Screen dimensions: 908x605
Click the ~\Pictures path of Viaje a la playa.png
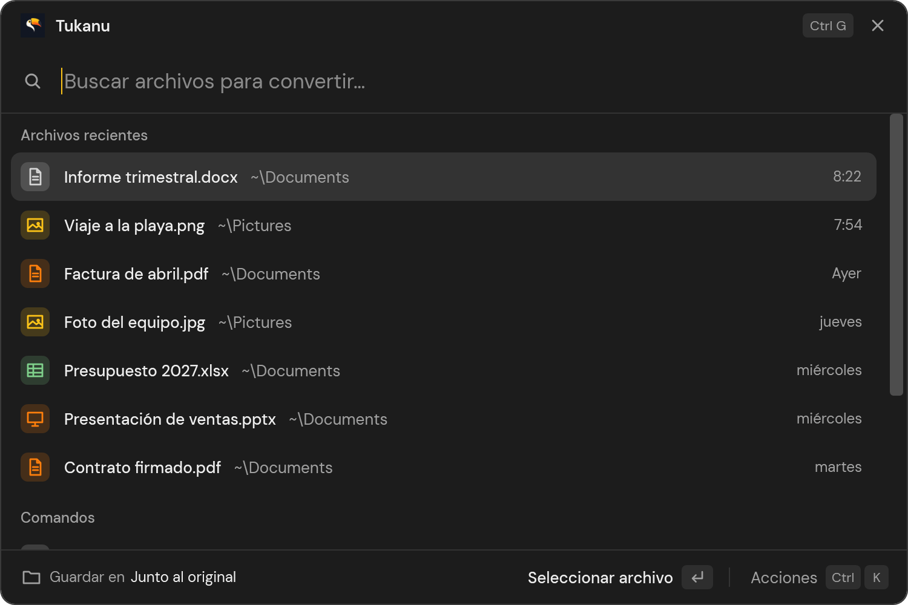[x=255, y=225]
